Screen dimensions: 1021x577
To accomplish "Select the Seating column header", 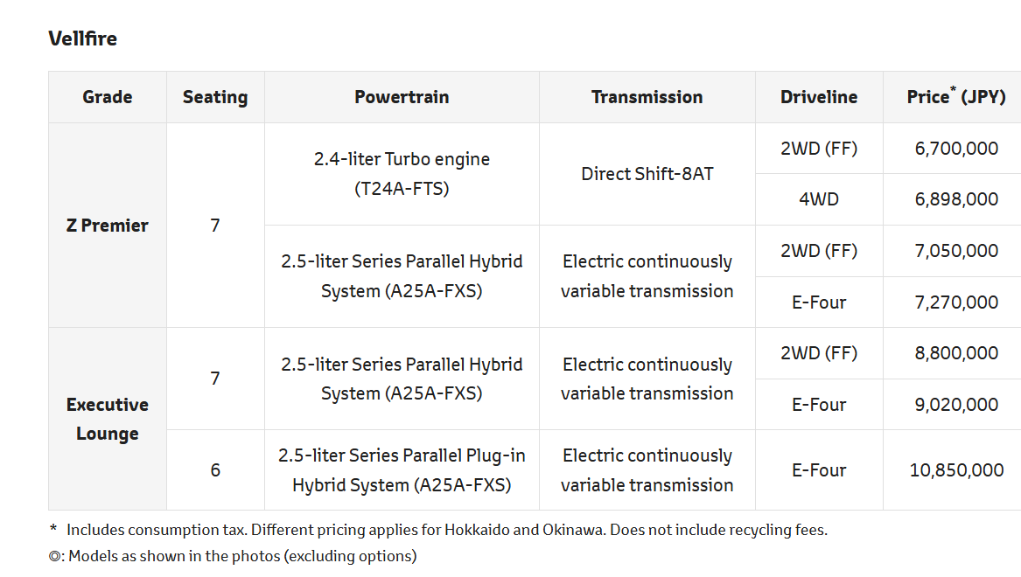I will (x=215, y=97).
